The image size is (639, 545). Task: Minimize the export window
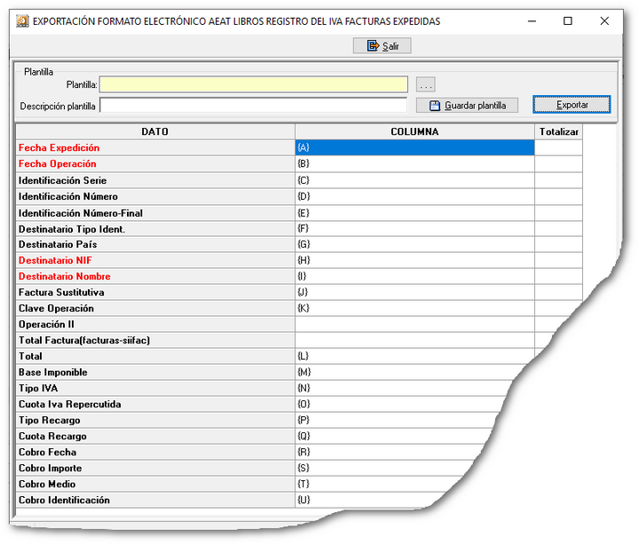coord(532,20)
